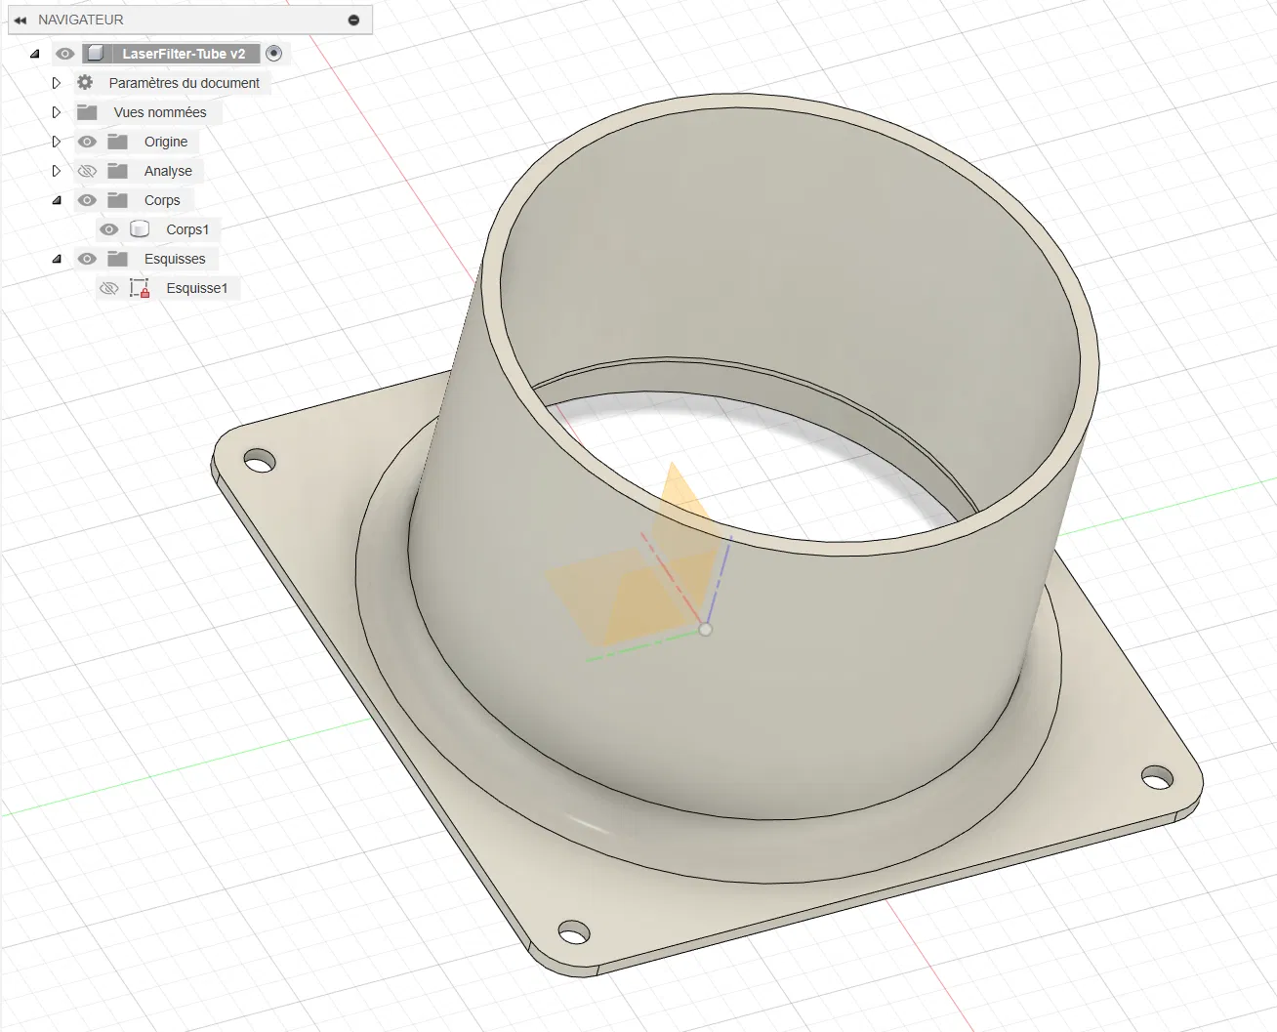Click the Esquisse1 locked sketch icon
The height and width of the screenshot is (1032, 1277).
[140, 288]
